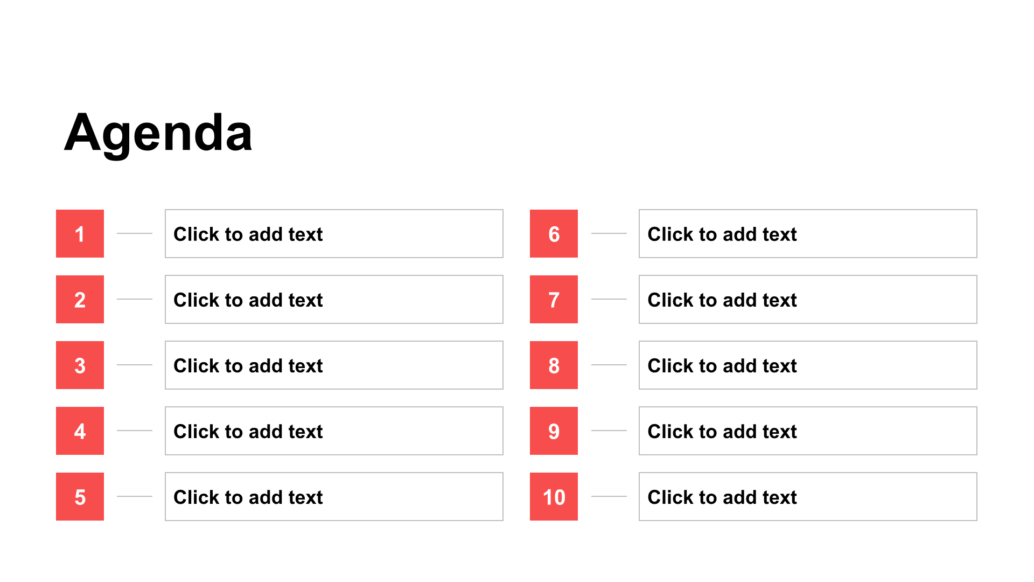Select the red number 6 box
Image resolution: width=1034 pixels, height=582 pixels.
coord(554,233)
